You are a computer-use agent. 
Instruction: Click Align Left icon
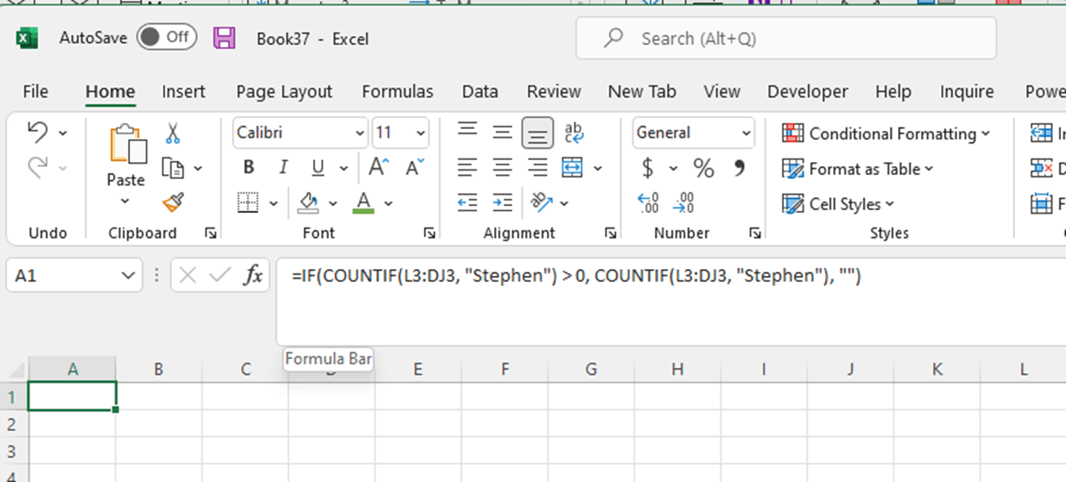click(x=468, y=168)
